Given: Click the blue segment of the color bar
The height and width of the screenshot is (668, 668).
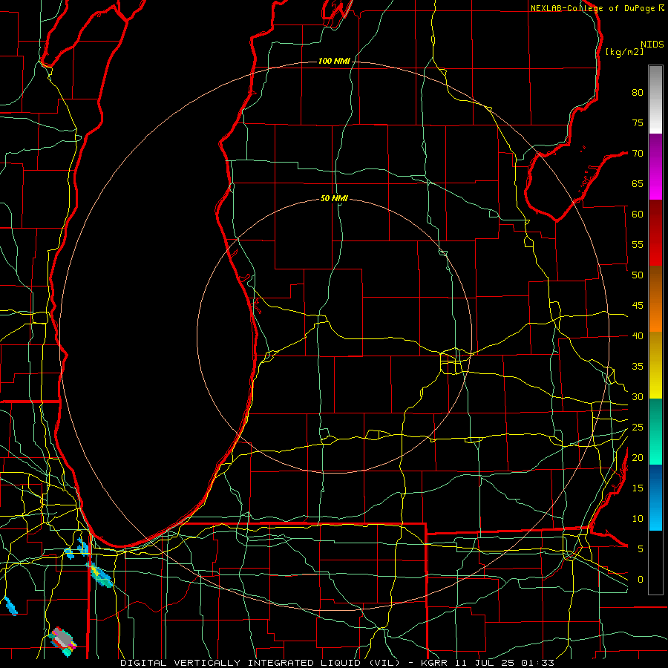Looking at the screenshot, I should coord(655,497).
